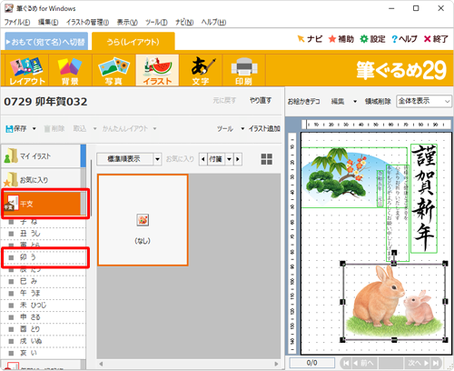Click the 編集 button in canvas toolbar
The height and width of the screenshot is (371, 454).
(x=338, y=101)
